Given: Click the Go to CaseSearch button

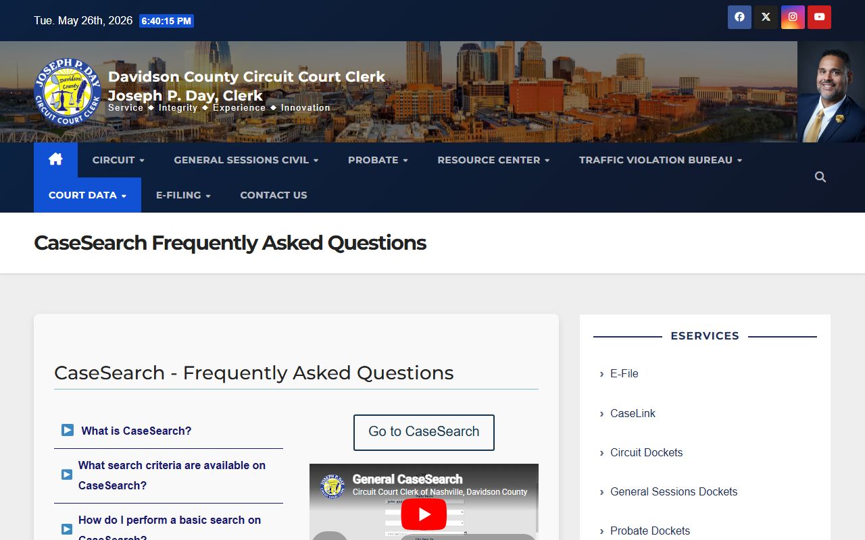Looking at the screenshot, I should pos(424,432).
